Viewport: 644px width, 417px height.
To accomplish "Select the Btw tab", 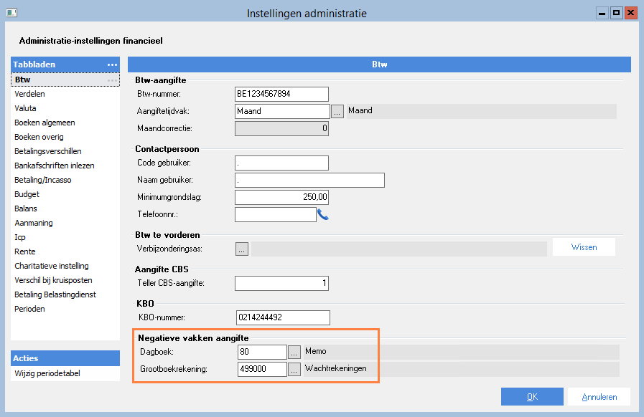I will (x=65, y=80).
